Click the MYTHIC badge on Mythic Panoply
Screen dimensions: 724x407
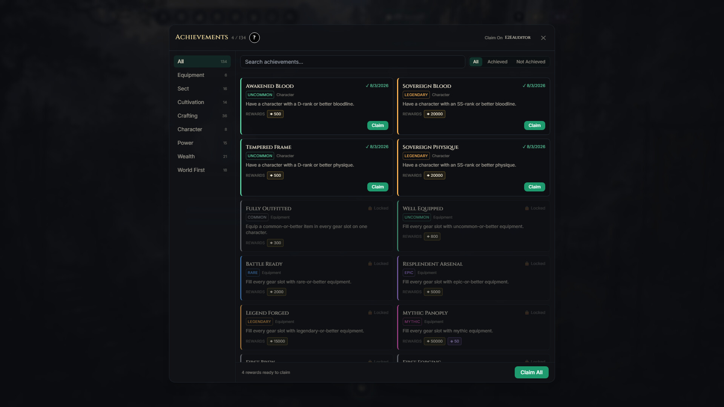click(x=412, y=322)
